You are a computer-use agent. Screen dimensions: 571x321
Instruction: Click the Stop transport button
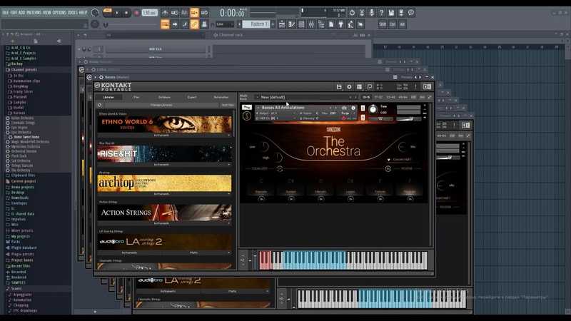pyautogui.click(x=126, y=13)
